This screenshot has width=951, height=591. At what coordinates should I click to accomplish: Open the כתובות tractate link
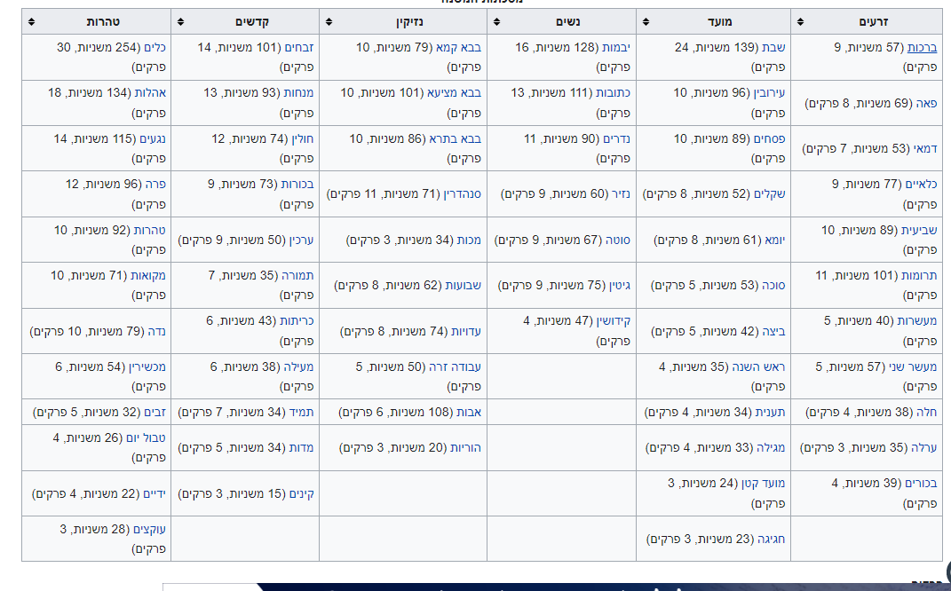(614, 93)
